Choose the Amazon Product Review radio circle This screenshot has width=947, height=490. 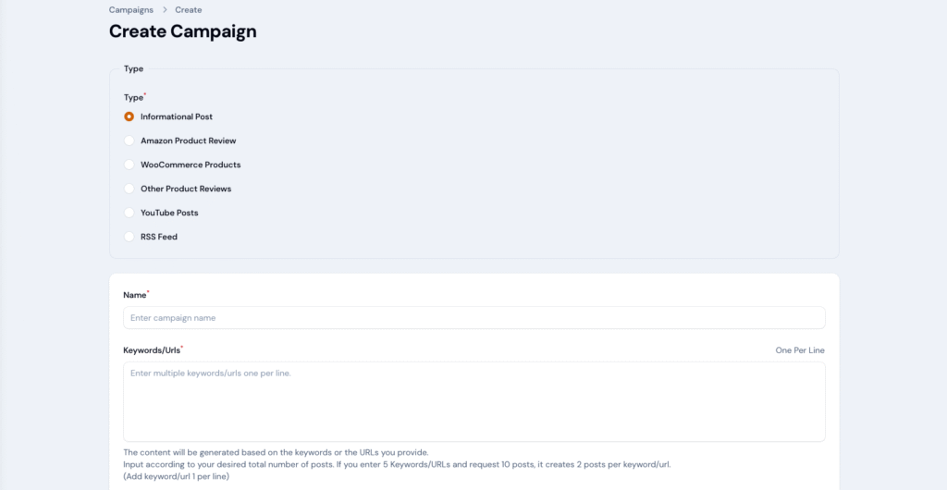point(129,141)
